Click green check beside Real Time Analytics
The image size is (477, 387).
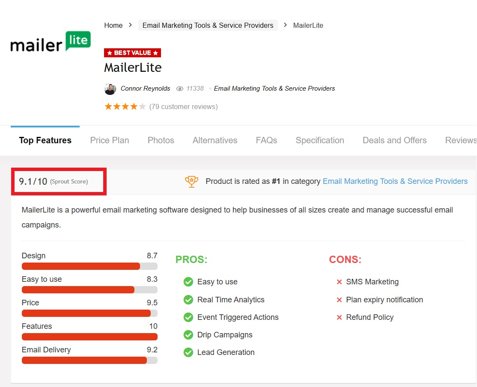tap(188, 300)
